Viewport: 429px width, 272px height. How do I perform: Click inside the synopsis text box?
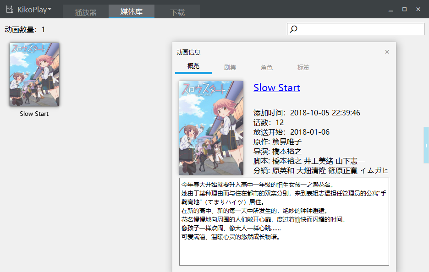tap(284, 222)
